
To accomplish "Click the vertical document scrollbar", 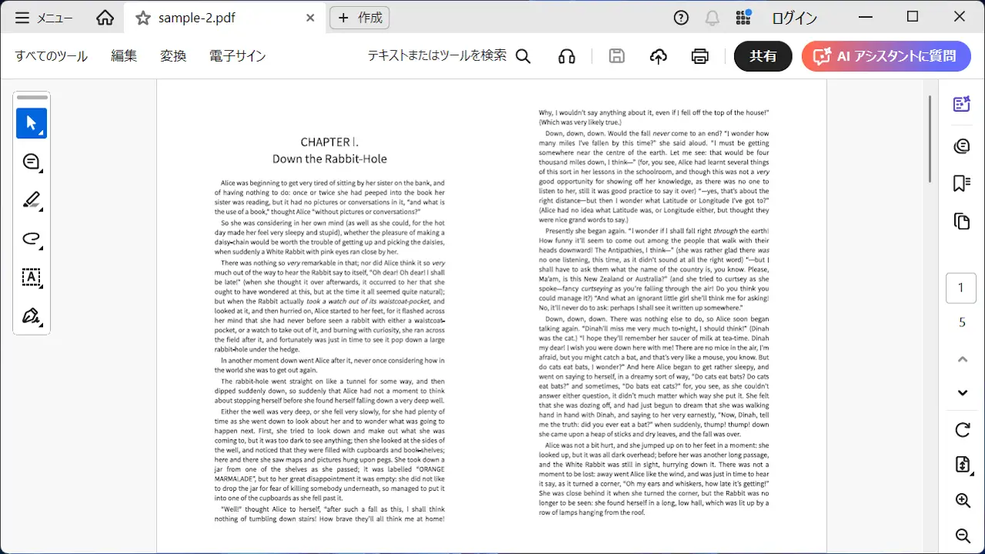I will click(x=930, y=138).
